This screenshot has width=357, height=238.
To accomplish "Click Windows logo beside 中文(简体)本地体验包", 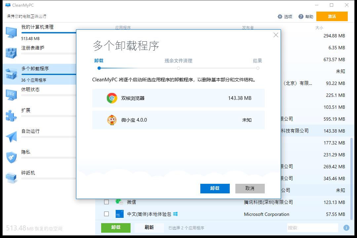I will (175, 214).
